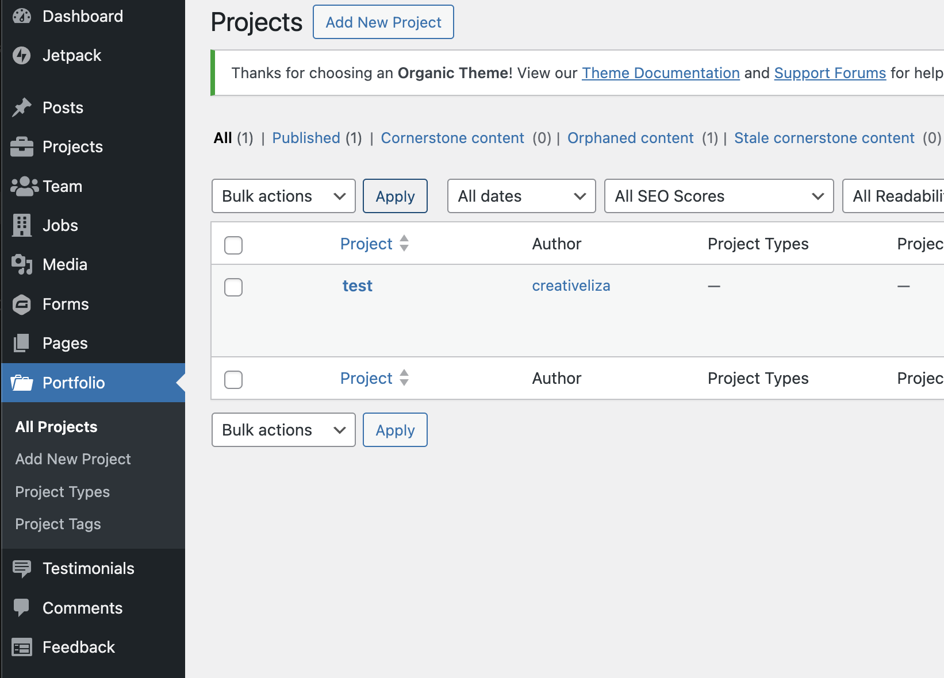This screenshot has width=944, height=678.
Task: Open the Theme Documentation link
Action: pyautogui.click(x=661, y=73)
